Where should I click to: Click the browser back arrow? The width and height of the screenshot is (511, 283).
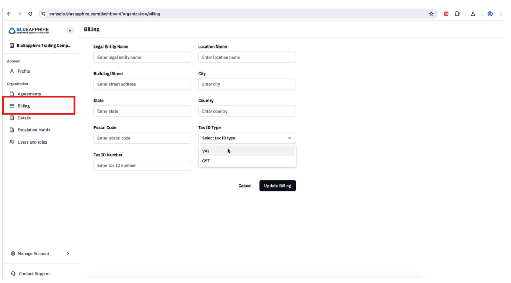pyautogui.click(x=9, y=14)
